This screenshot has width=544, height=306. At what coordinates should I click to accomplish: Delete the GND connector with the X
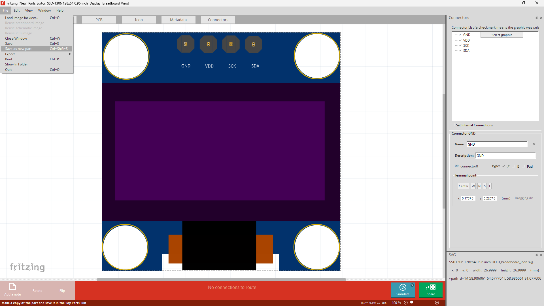point(534,144)
